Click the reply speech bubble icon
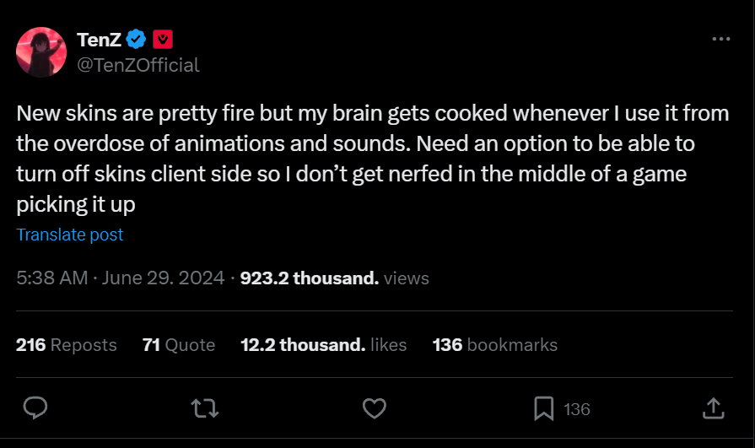Screen dimensions: 755x448 [35, 409]
